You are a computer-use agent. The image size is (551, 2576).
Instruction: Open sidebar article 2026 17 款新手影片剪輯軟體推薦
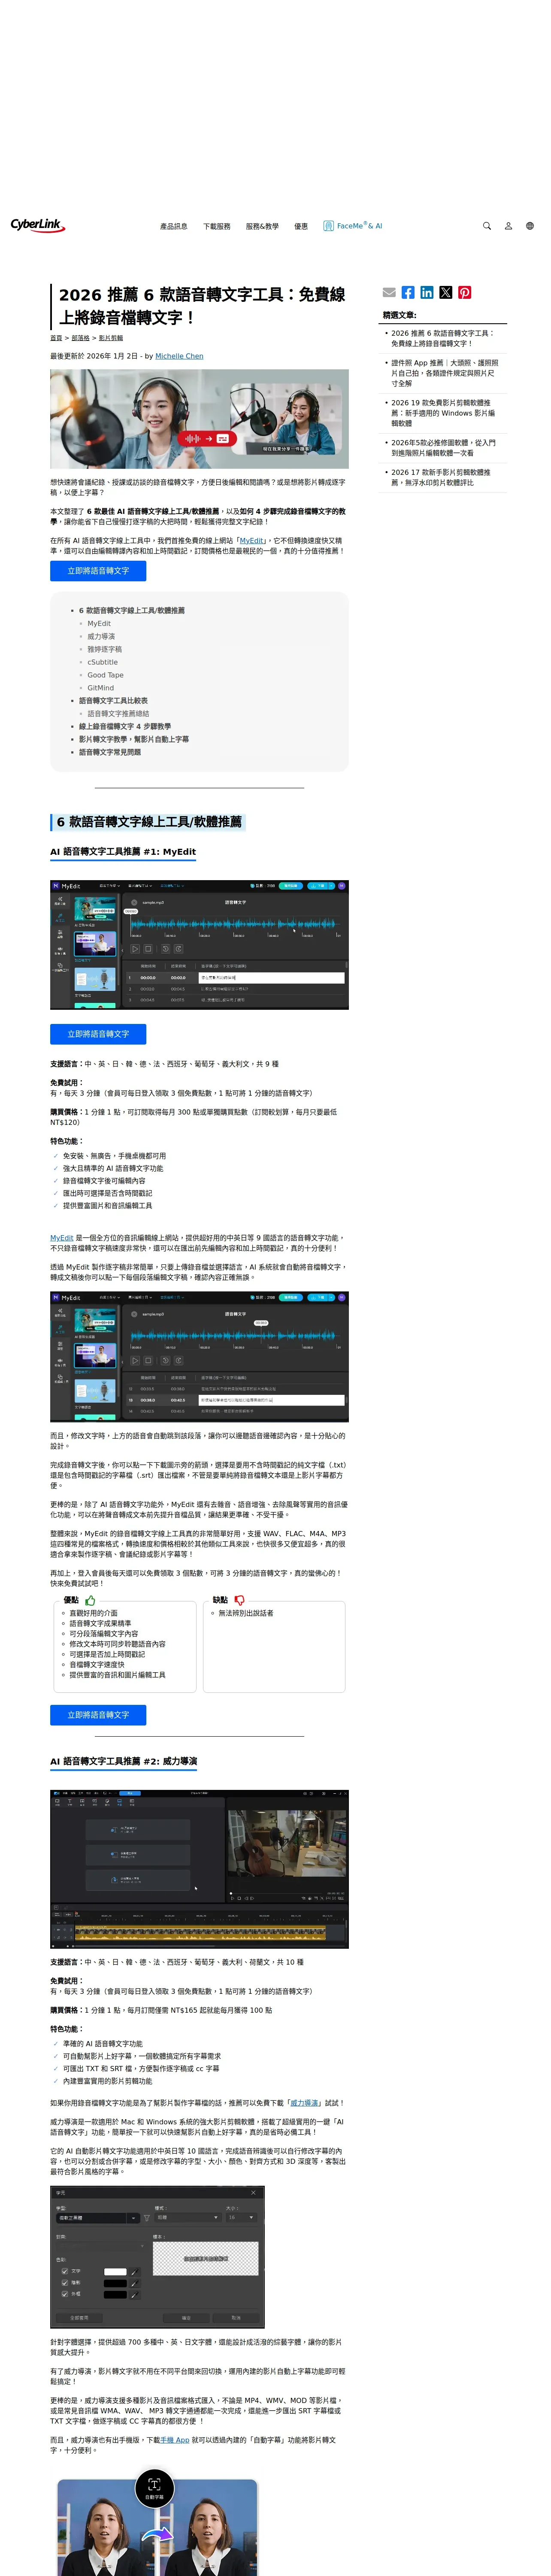(441, 478)
